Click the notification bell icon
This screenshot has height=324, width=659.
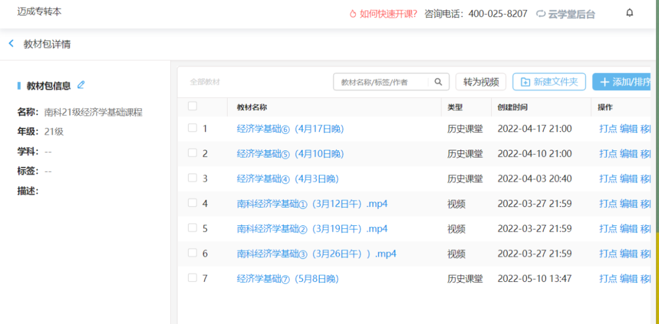tap(629, 13)
